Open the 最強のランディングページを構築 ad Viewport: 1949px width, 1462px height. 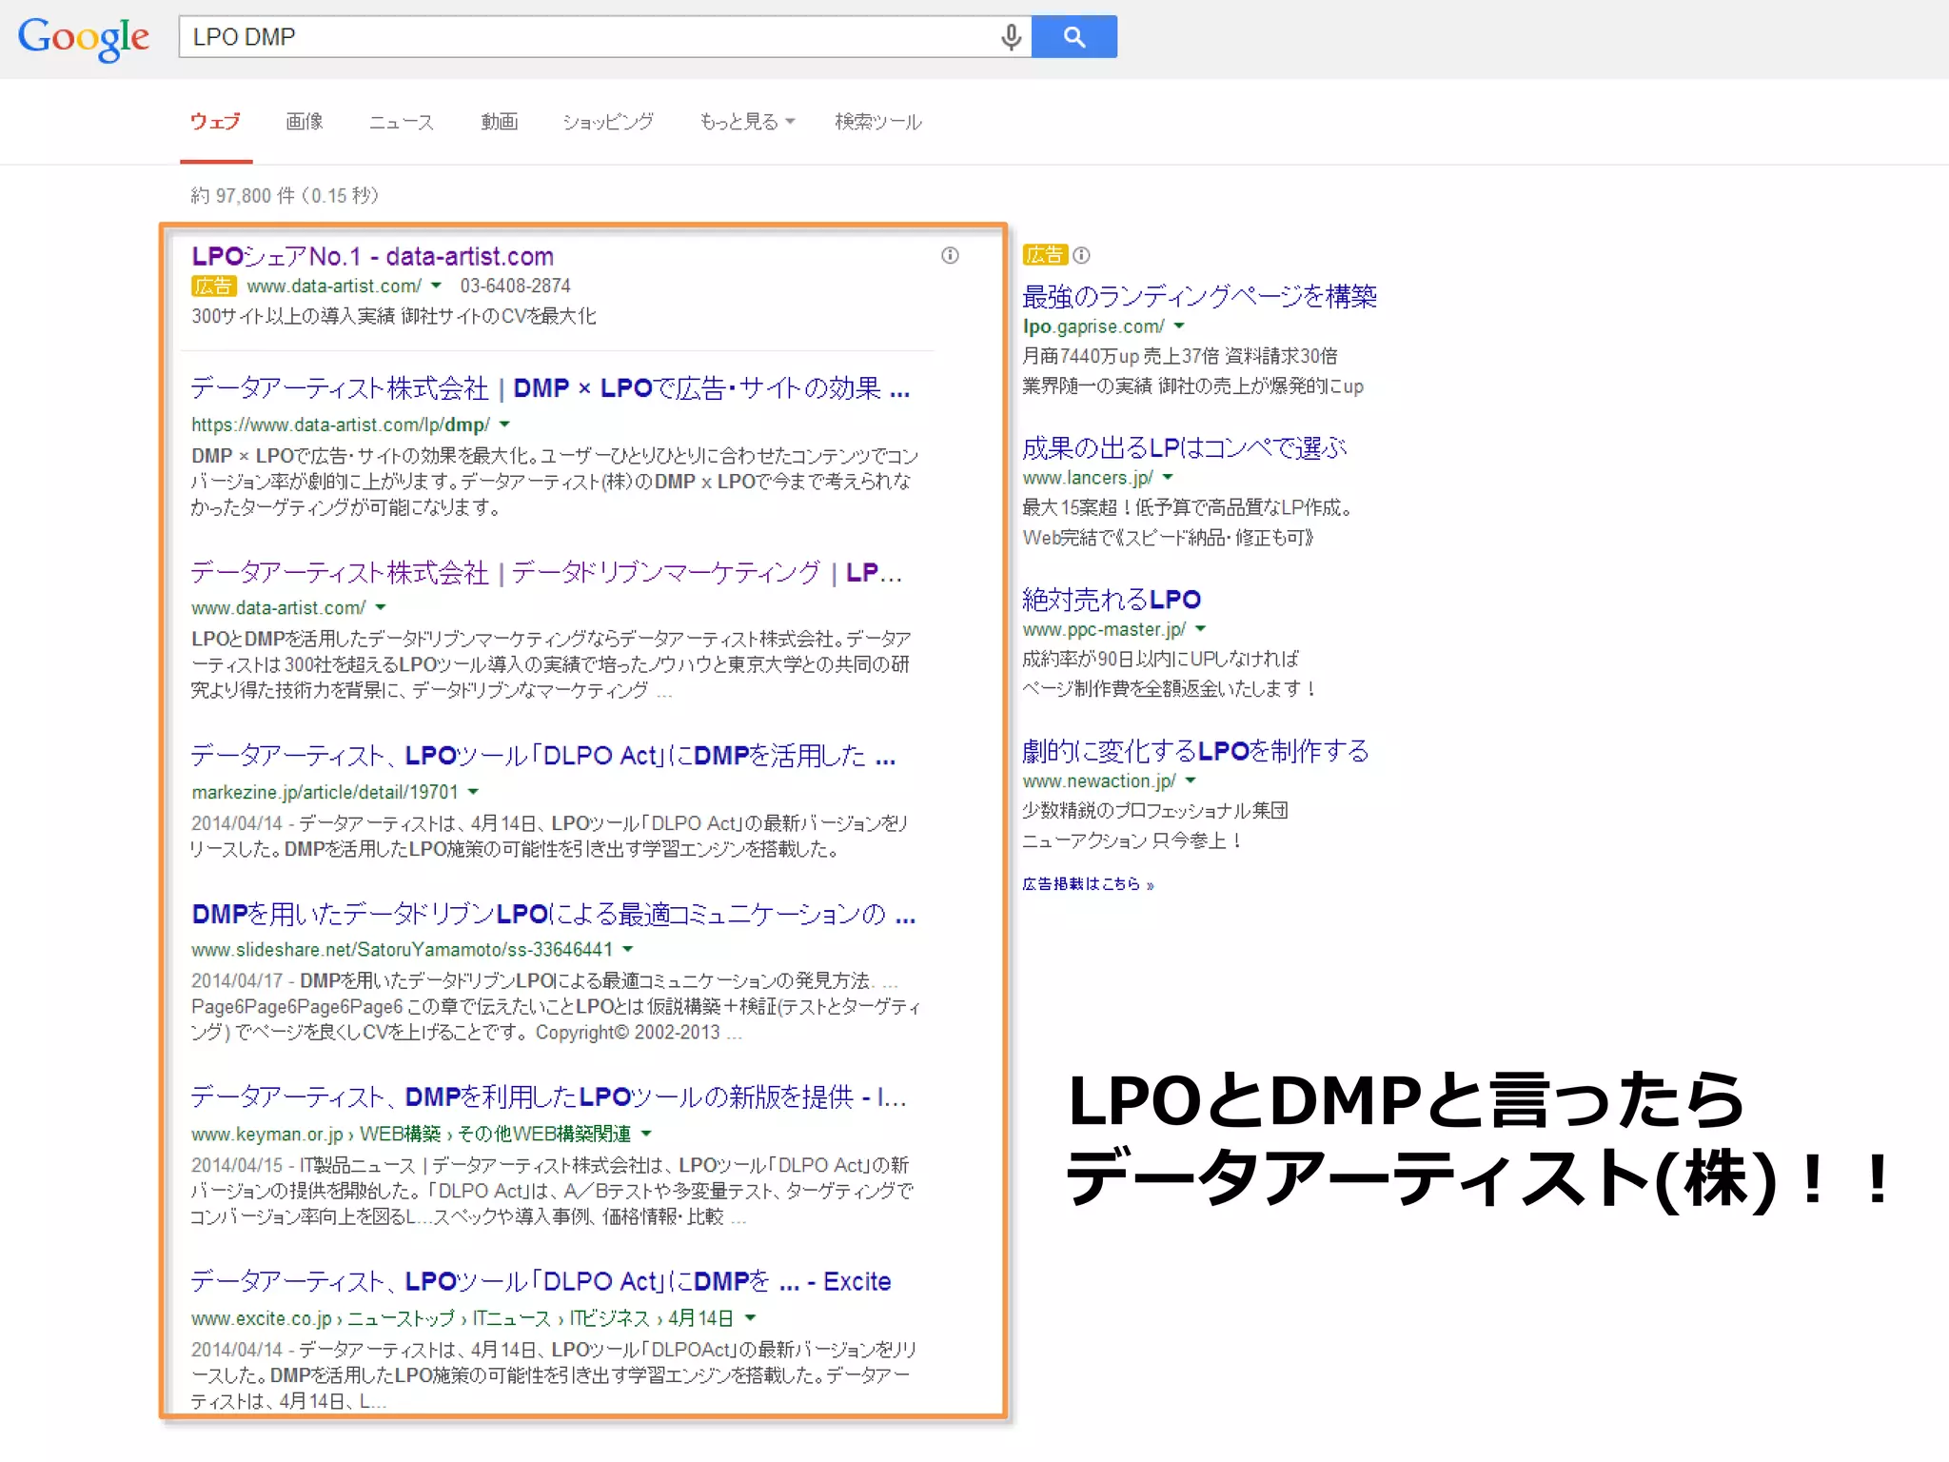(x=1199, y=296)
